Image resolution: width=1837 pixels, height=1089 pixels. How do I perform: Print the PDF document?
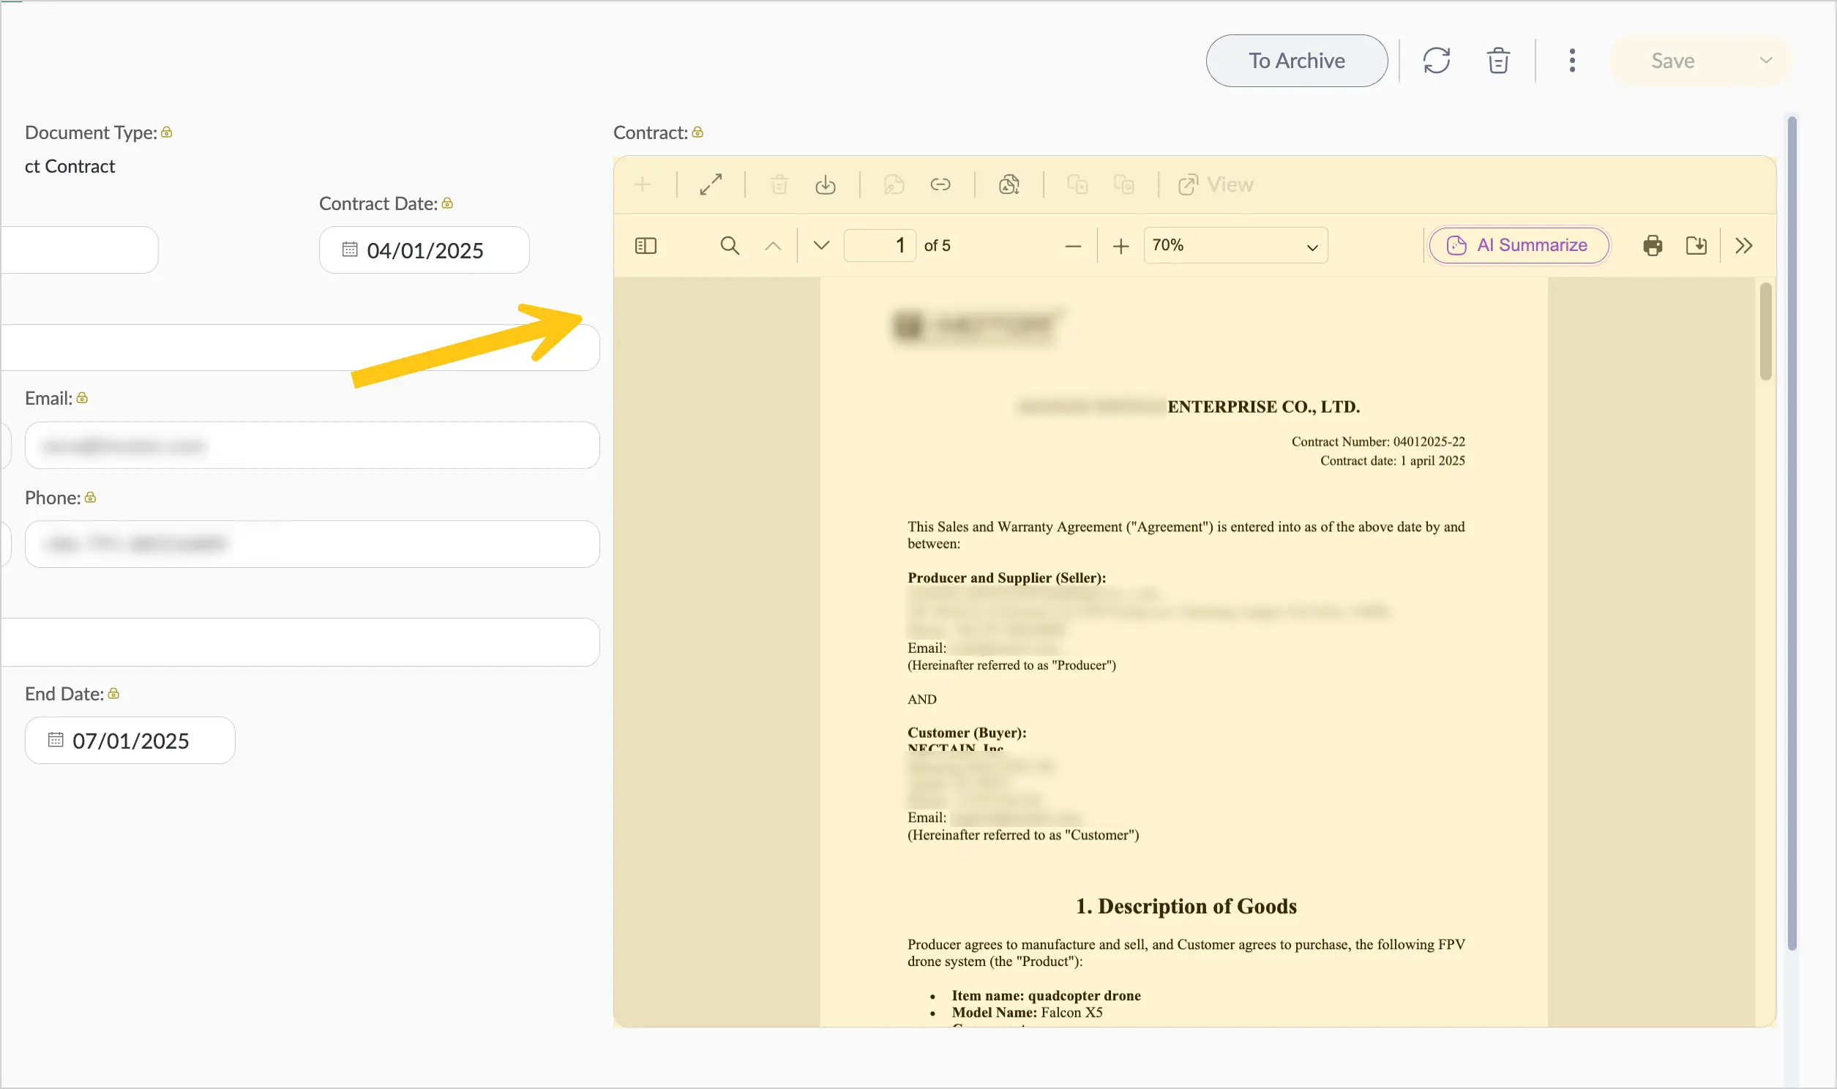[1653, 245]
